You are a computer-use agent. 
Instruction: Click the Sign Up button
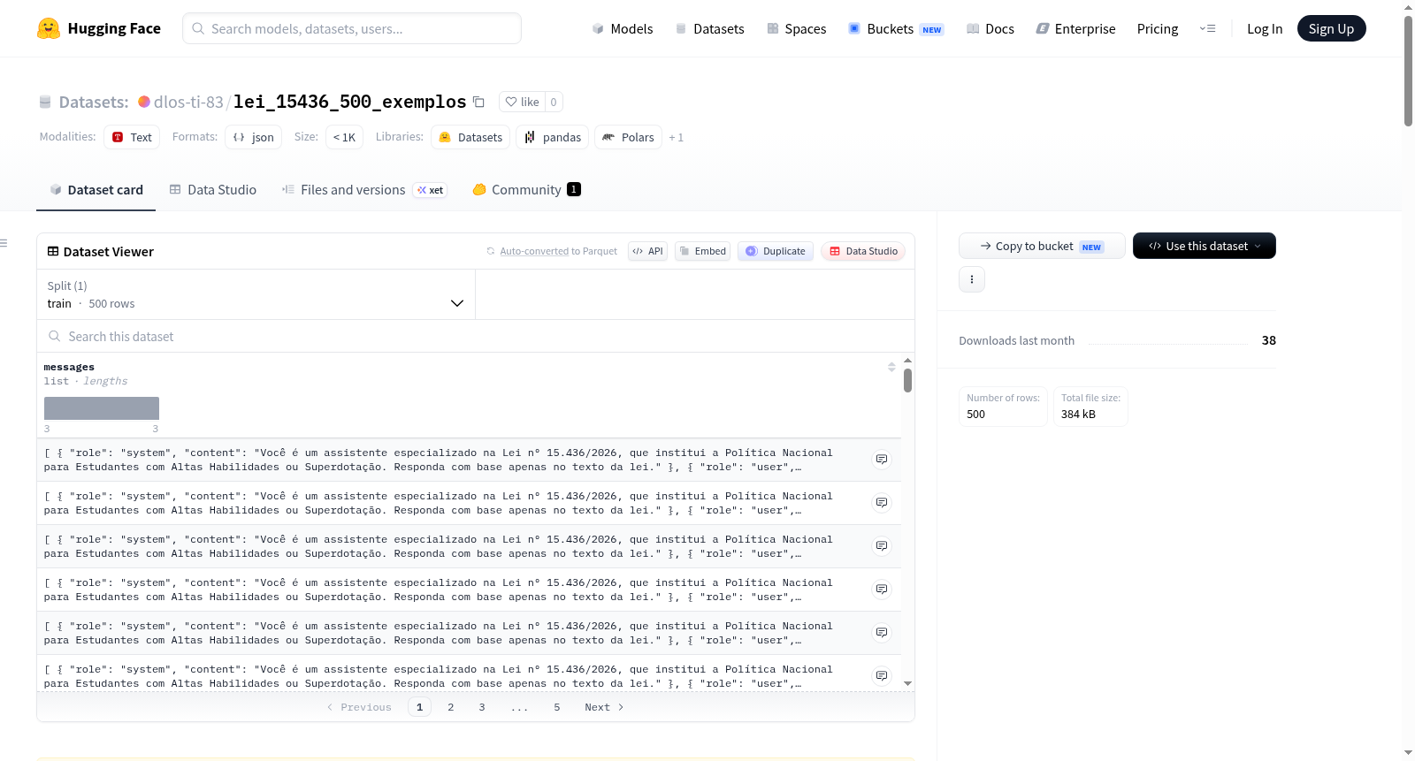point(1332,28)
